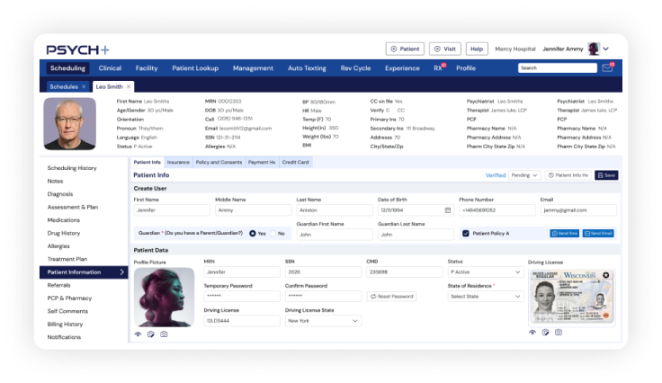Click camera icon under driving license

558,332
